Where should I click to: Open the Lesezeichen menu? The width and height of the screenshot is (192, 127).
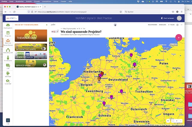click(46, 2)
